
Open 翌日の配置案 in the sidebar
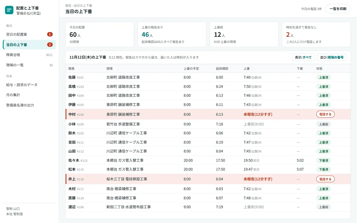pos(29,34)
